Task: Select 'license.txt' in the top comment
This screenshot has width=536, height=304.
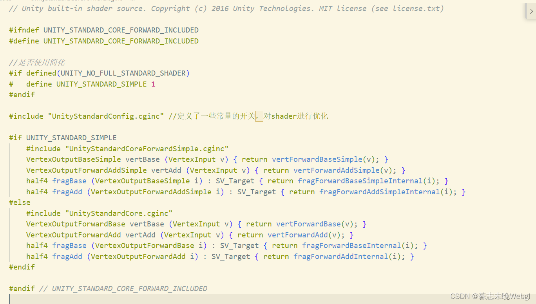Action: pos(416,8)
